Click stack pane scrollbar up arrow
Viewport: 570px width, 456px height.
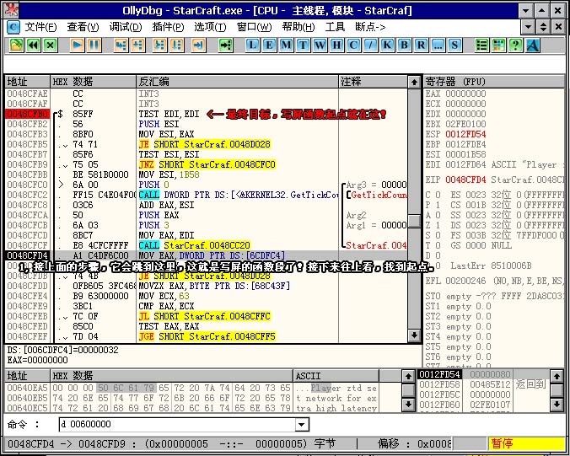pyautogui.click(x=557, y=376)
